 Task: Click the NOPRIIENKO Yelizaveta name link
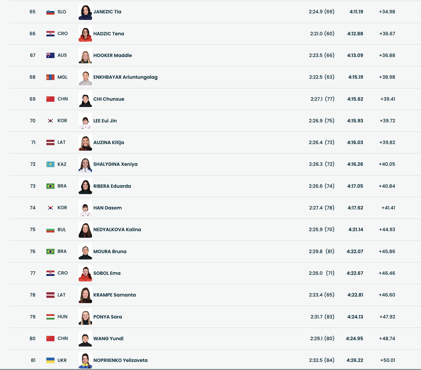(120, 360)
